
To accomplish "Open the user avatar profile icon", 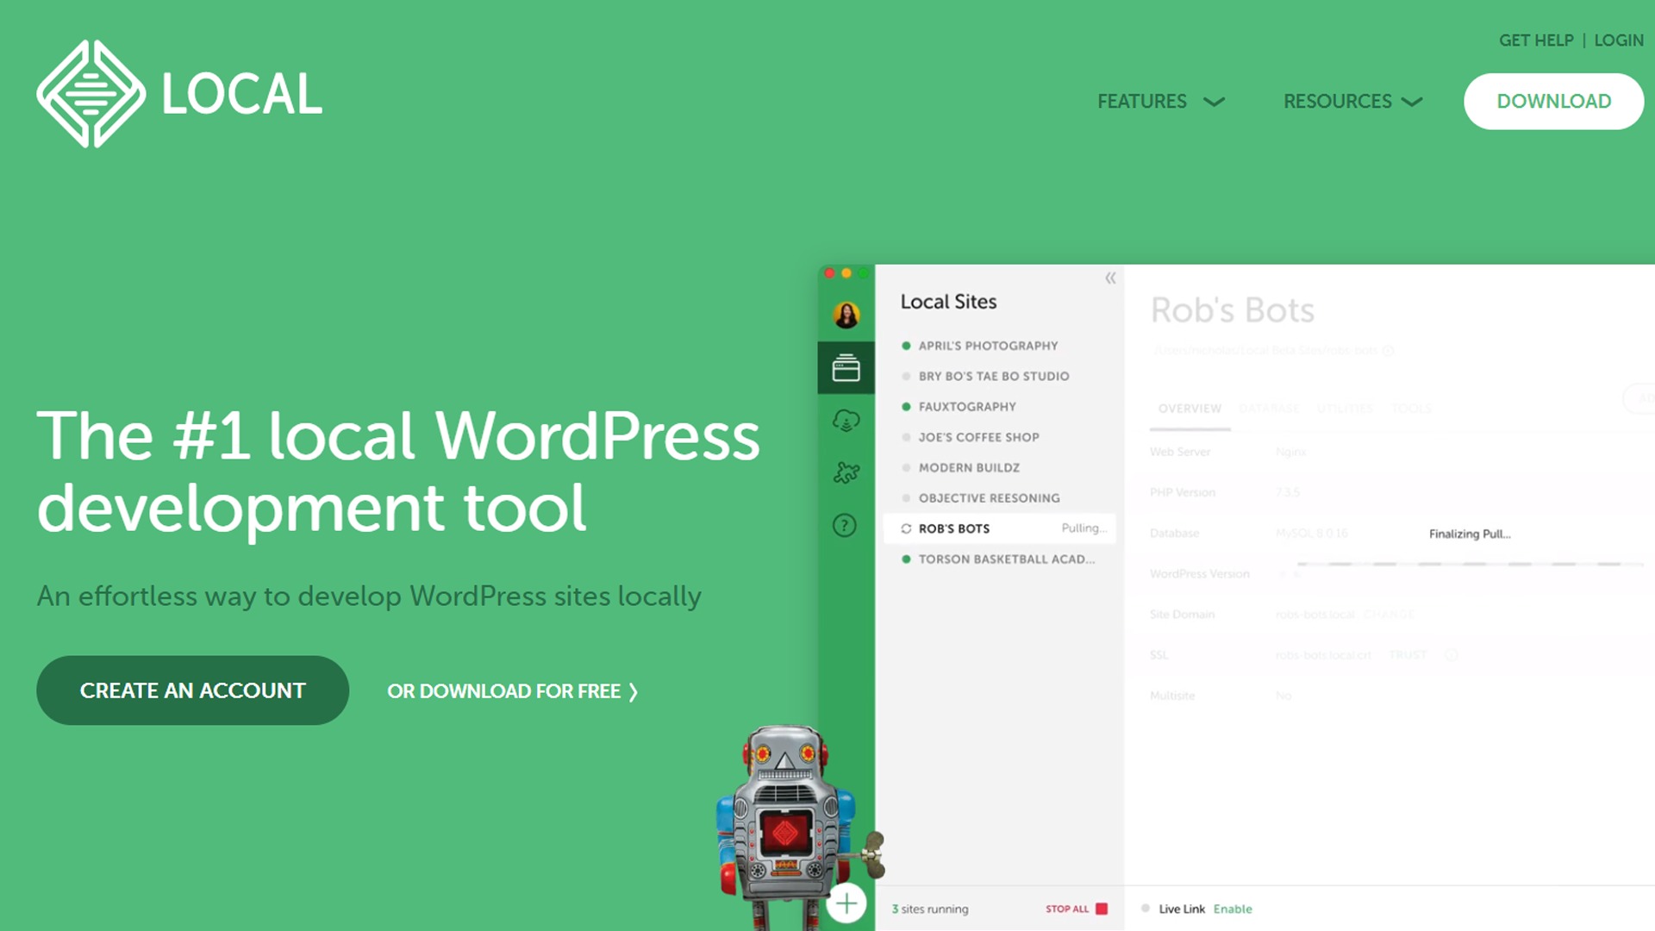I will (x=846, y=315).
